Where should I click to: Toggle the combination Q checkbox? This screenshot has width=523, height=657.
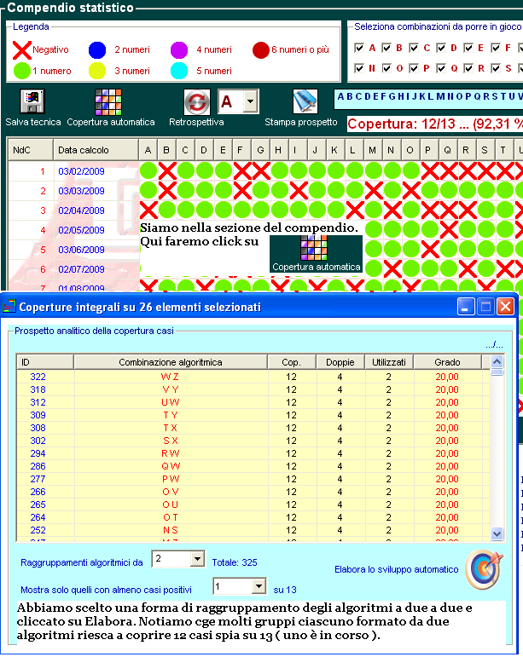pos(441,68)
